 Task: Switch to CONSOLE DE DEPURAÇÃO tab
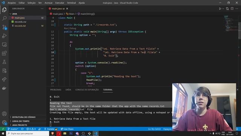point(87,90)
